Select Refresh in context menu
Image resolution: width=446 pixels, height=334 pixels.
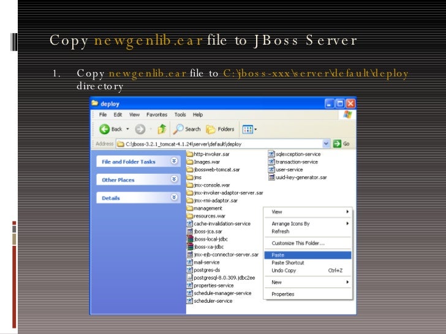(x=308, y=231)
